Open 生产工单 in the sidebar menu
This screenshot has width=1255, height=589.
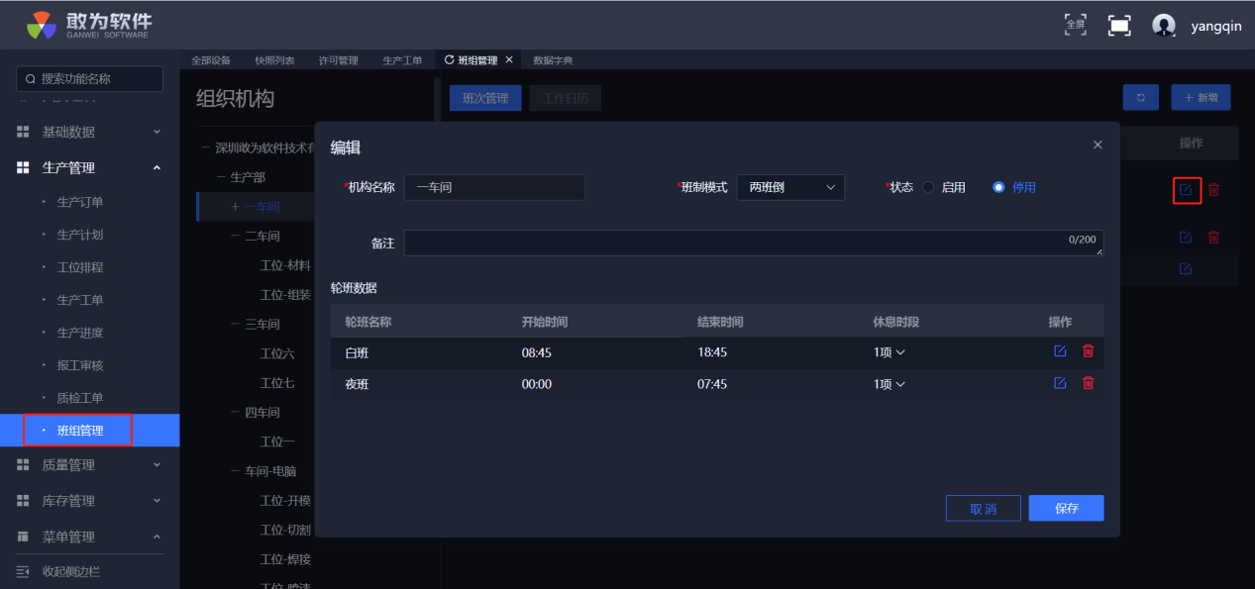(80, 300)
